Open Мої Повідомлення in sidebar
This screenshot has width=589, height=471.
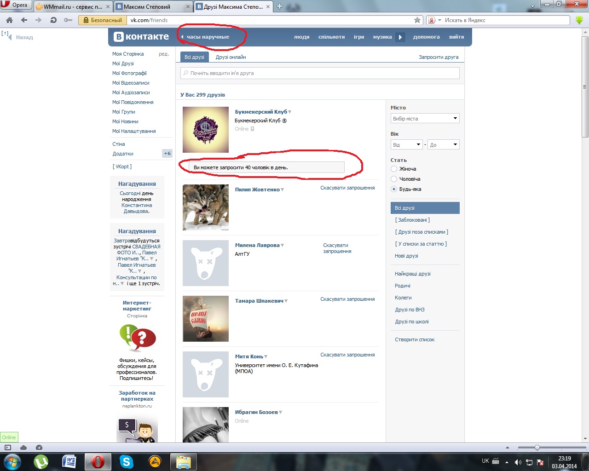(x=133, y=102)
